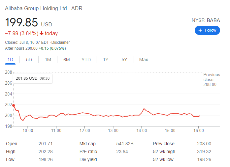Click the After hours 200.00 price
This screenshot has width=230, height=167.
pos(30,48)
